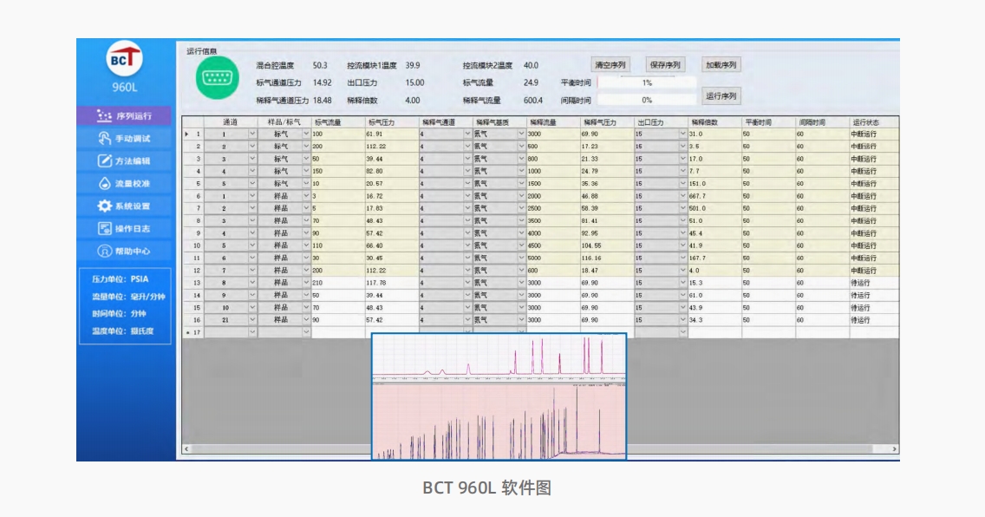Click the 稀释倍数 cell 667.7
Viewport: 985px width, 517px height.
click(714, 196)
